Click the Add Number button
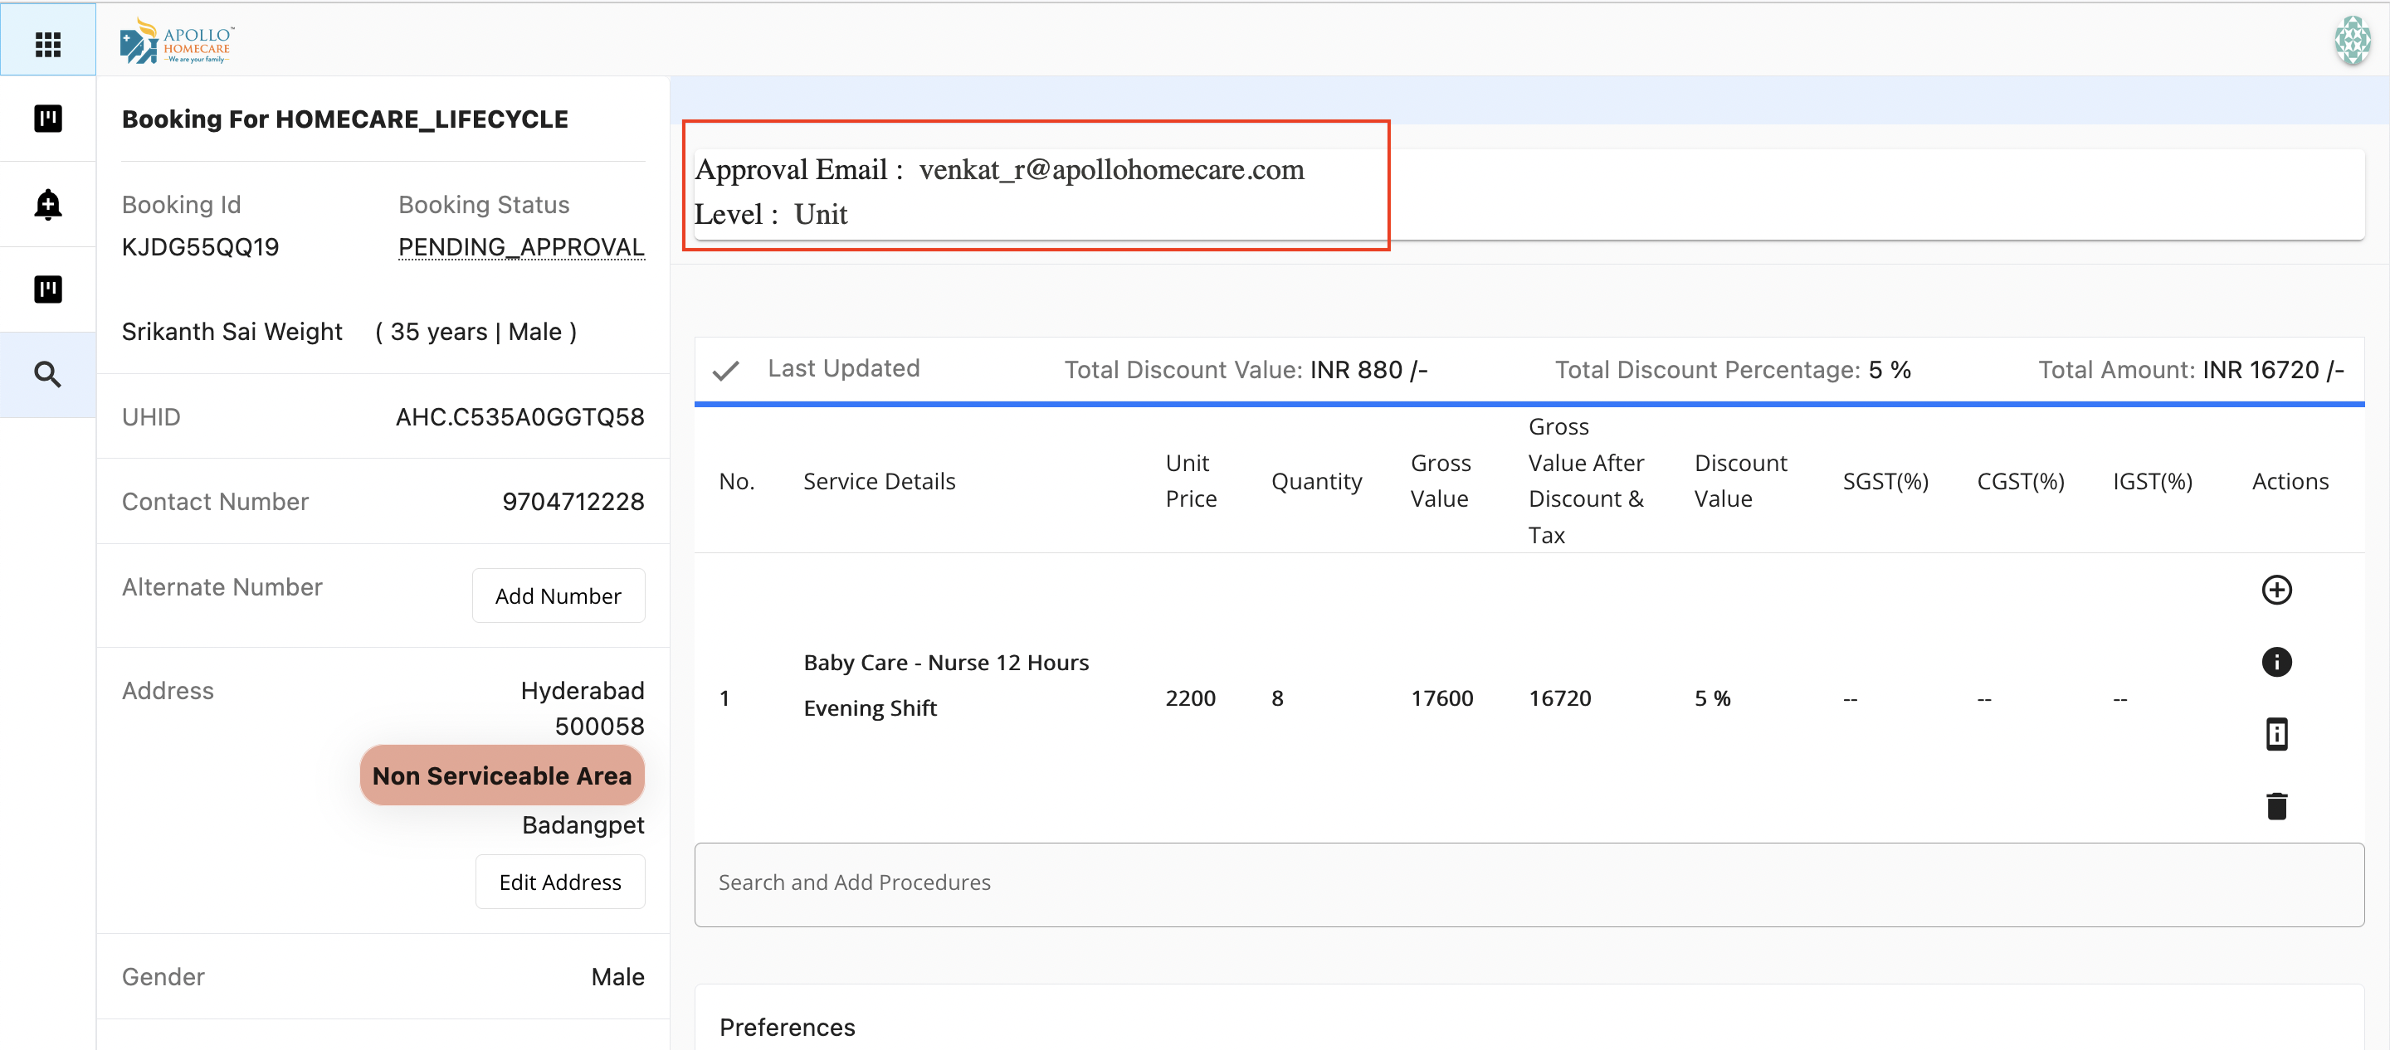Screen dimensions: 2390x1050 [x=558, y=595]
